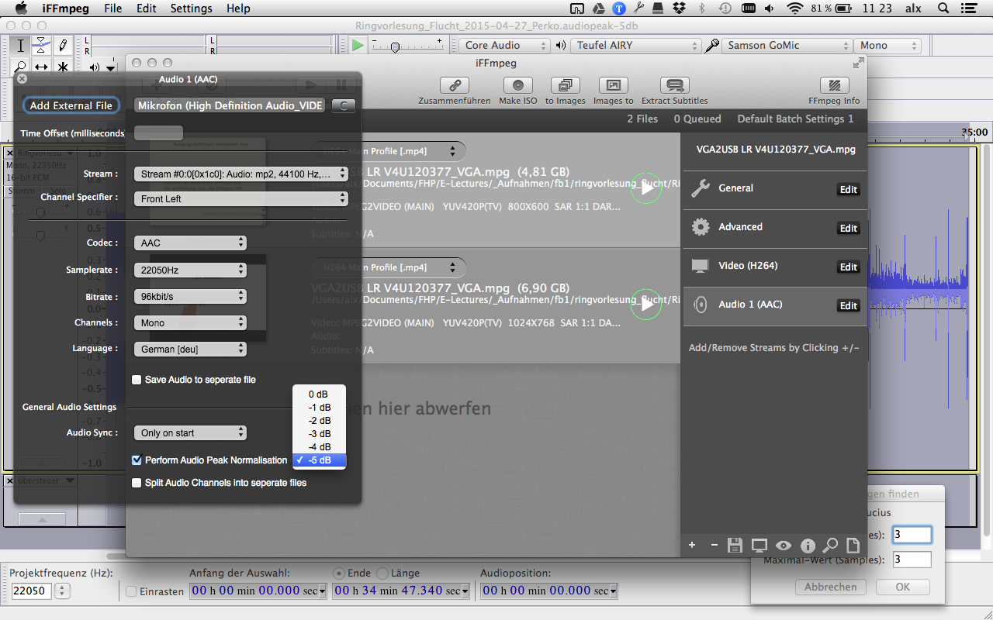The image size is (993, 620).
Task: Open the Settings menu in the menu bar
Action: (x=191, y=9)
